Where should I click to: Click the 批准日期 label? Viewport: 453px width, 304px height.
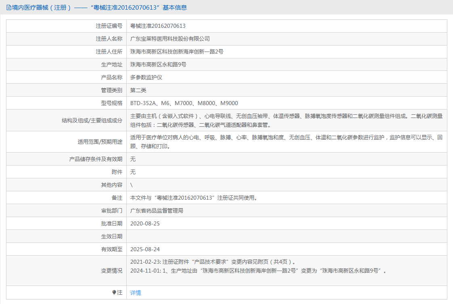tap(112, 223)
